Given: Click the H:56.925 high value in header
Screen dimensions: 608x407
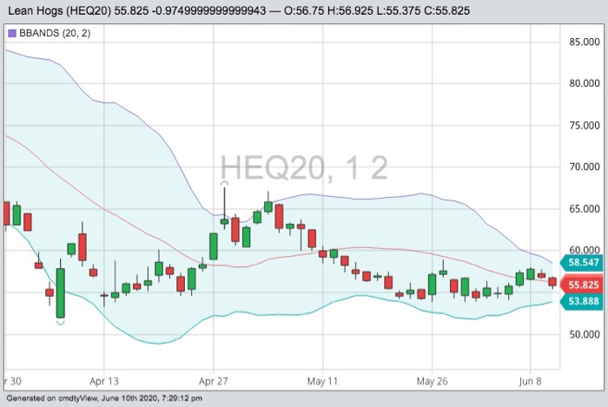Looking at the screenshot, I should (x=348, y=10).
